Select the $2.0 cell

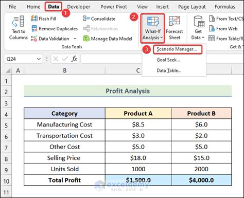(201, 136)
